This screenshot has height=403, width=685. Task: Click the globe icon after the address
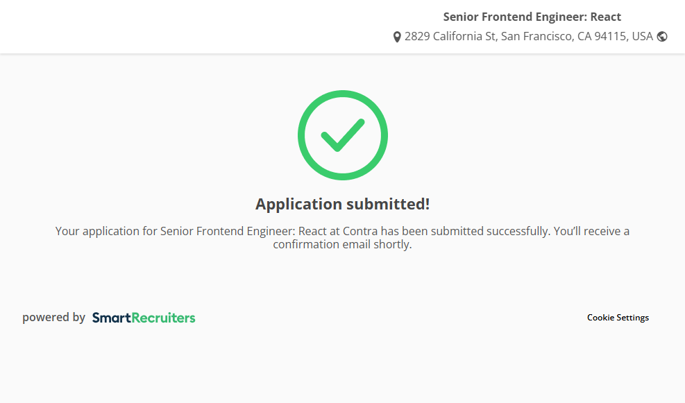tap(662, 37)
